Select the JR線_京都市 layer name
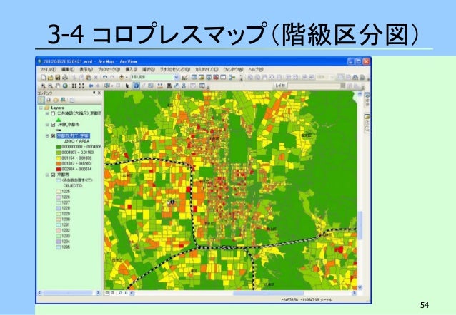The height and width of the screenshot is (315, 456). [x=68, y=125]
